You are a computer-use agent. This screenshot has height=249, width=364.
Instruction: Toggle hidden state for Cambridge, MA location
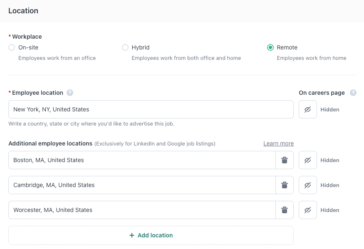[x=308, y=185]
